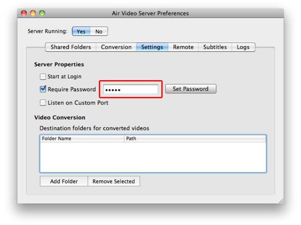Image resolution: width=301 pixels, height=225 pixels.
Task: View the Logs tab
Action: pyautogui.click(x=243, y=47)
